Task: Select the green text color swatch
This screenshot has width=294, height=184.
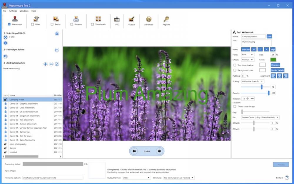Action: pyautogui.click(x=273, y=60)
